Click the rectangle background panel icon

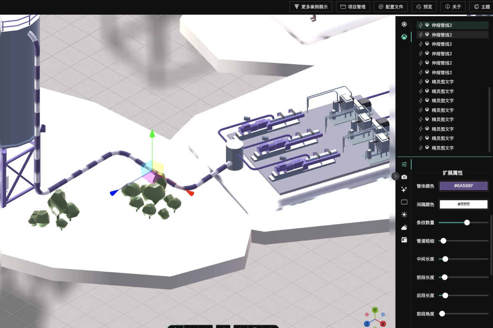(404, 202)
